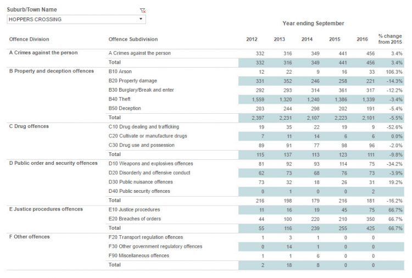
Task: Clear the Suburb/Town Name filter icon
Action: pos(143,10)
